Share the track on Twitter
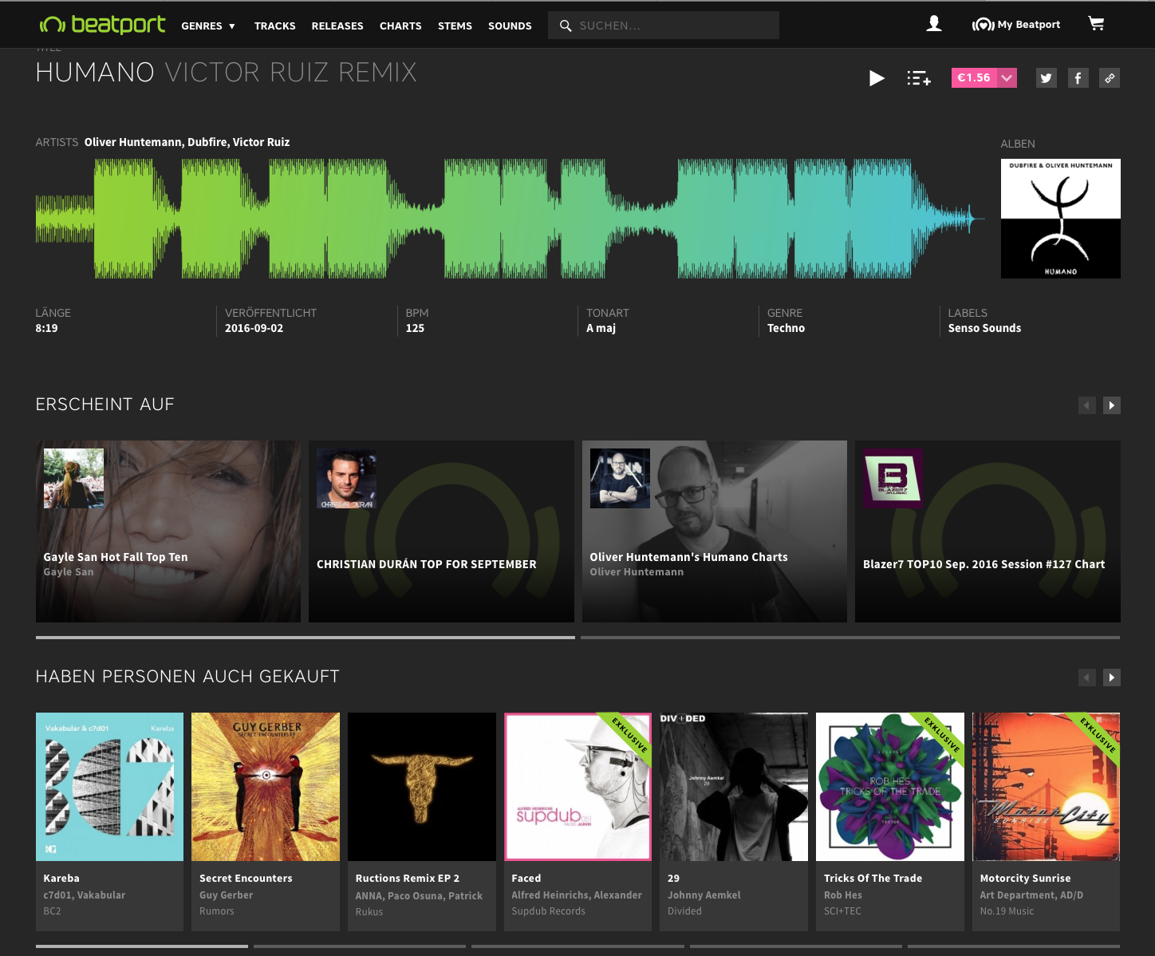This screenshot has height=956, width=1155. click(1047, 78)
